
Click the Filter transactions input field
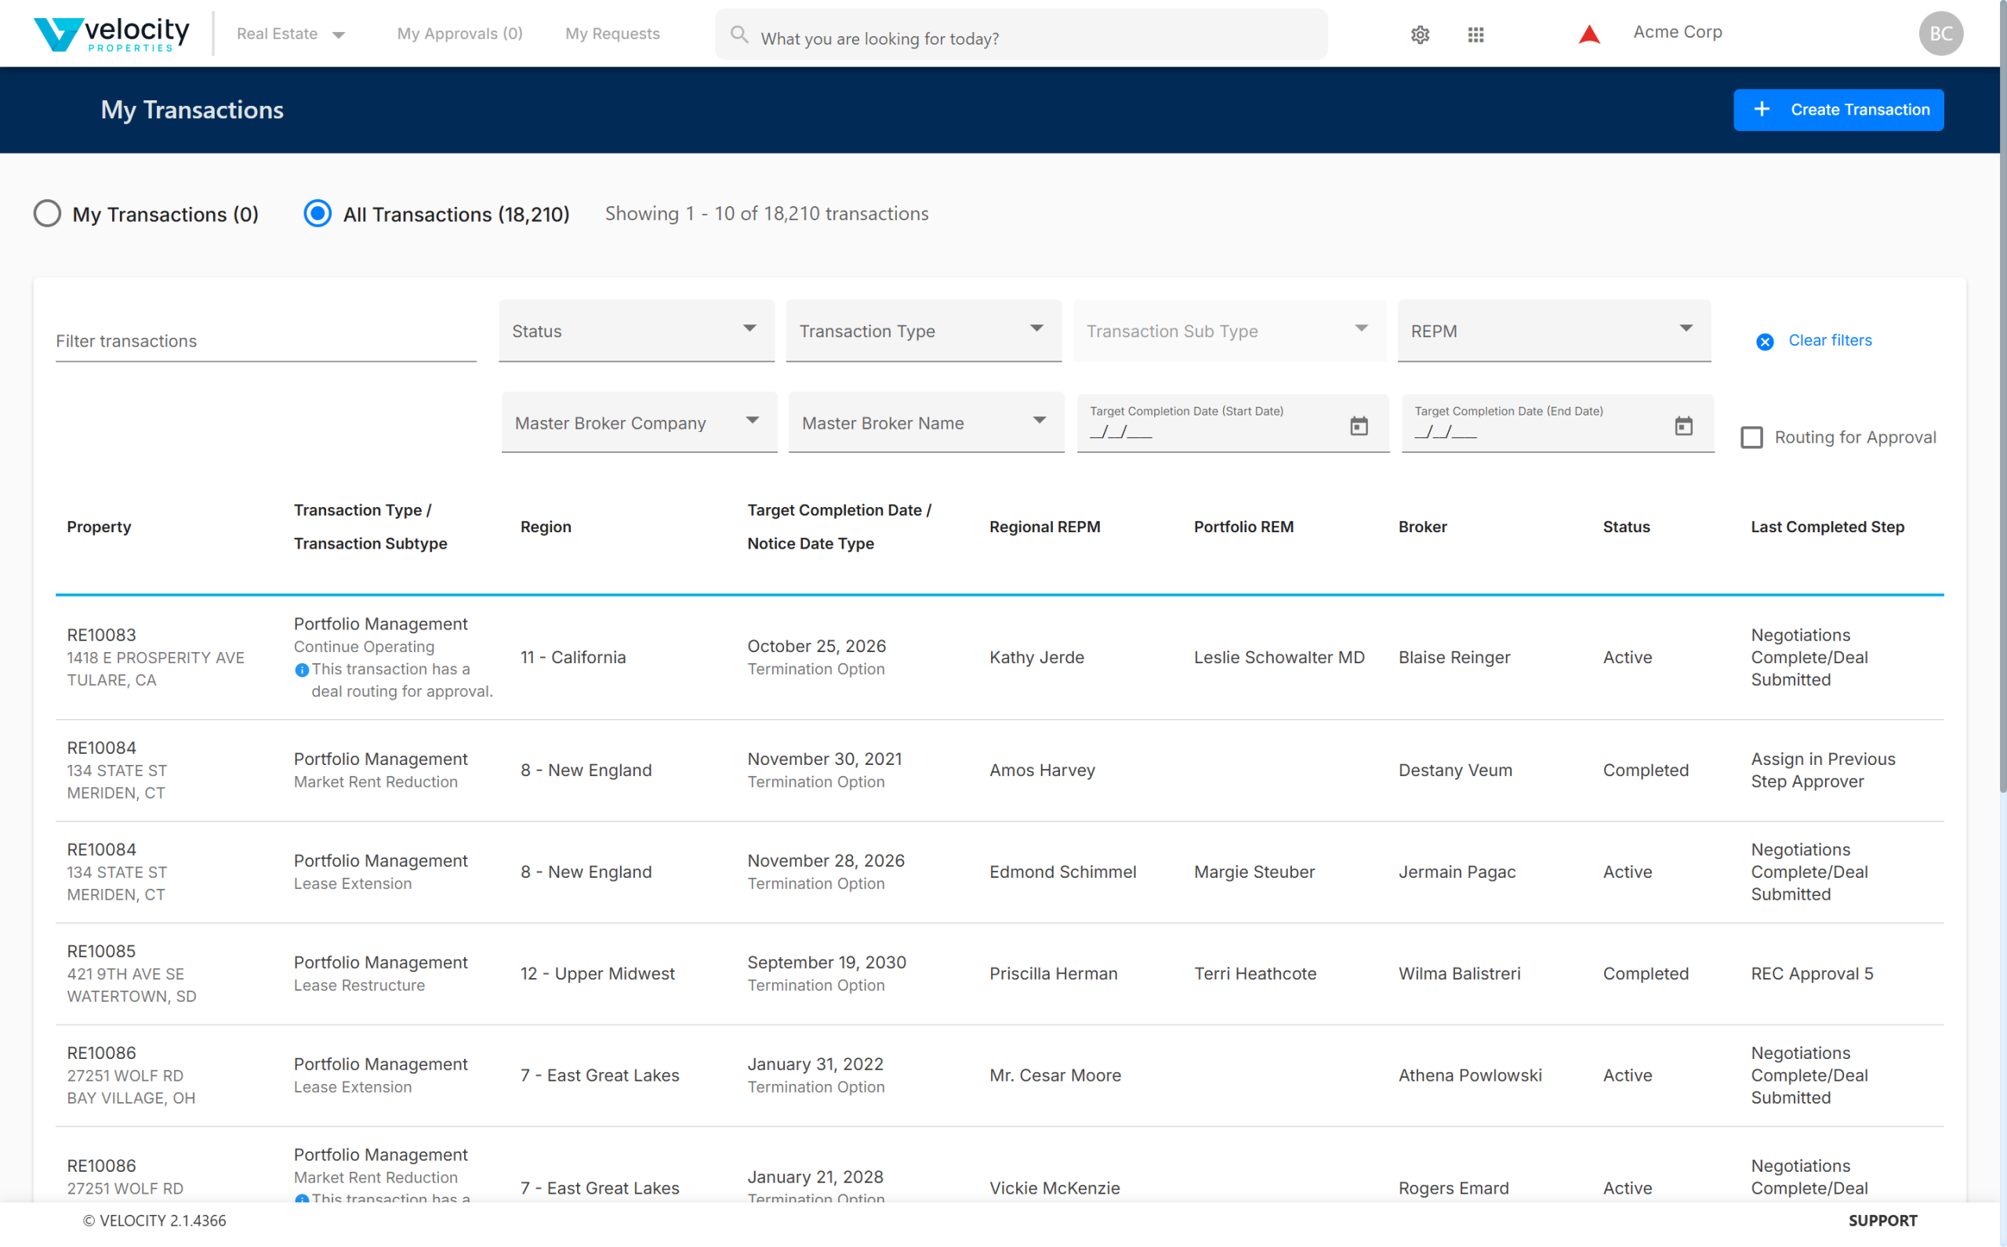pyautogui.click(x=266, y=341)
